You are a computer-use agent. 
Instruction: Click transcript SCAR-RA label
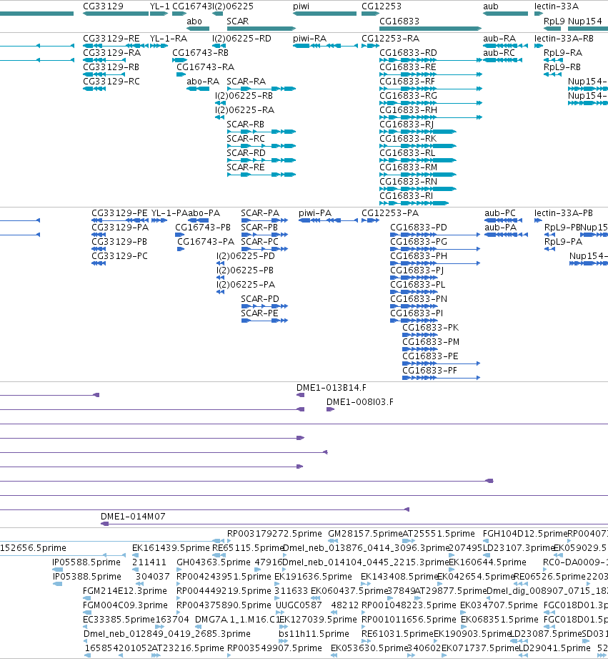pos(246,81)
